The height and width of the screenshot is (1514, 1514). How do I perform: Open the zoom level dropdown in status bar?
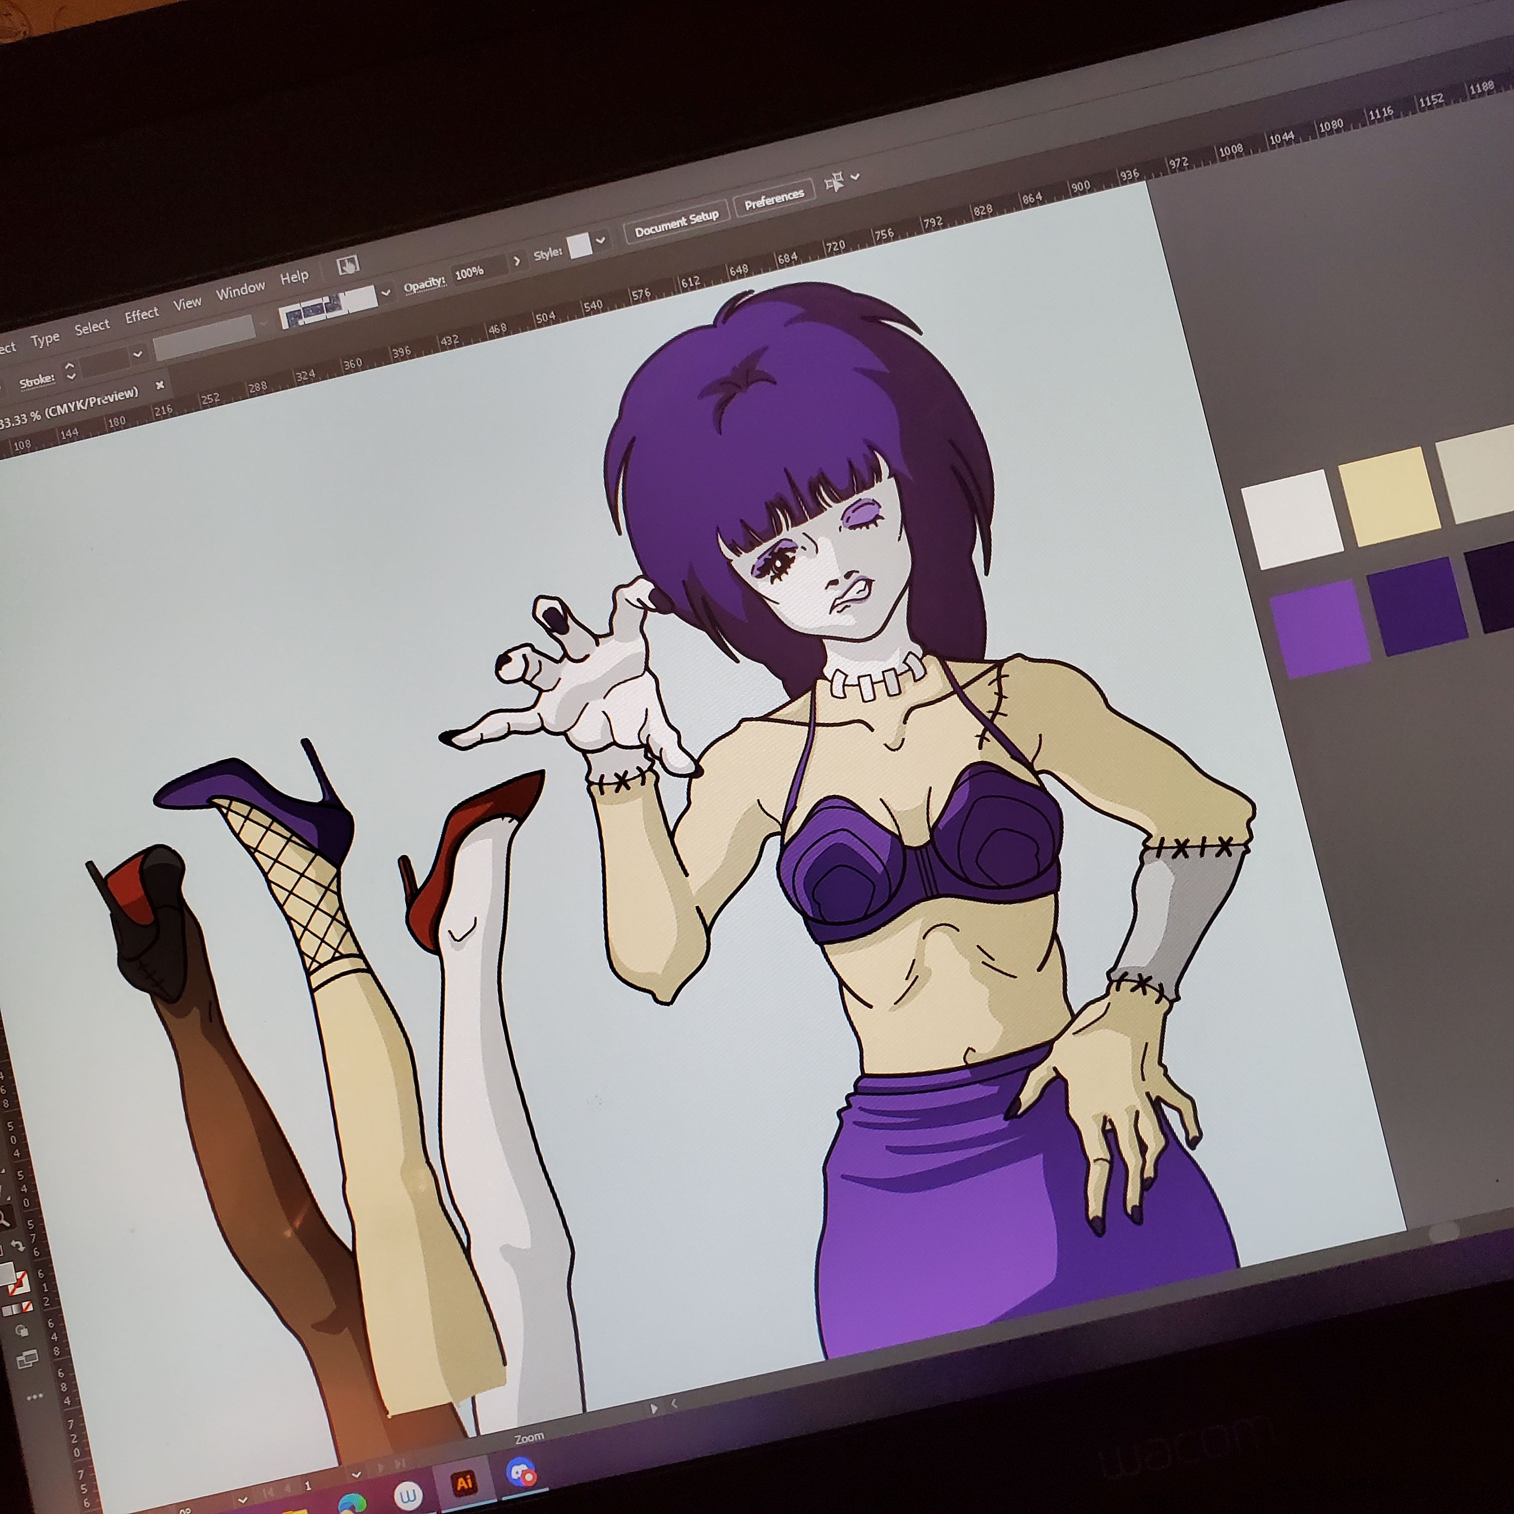pyautogui.click(x=242, y=1500)
